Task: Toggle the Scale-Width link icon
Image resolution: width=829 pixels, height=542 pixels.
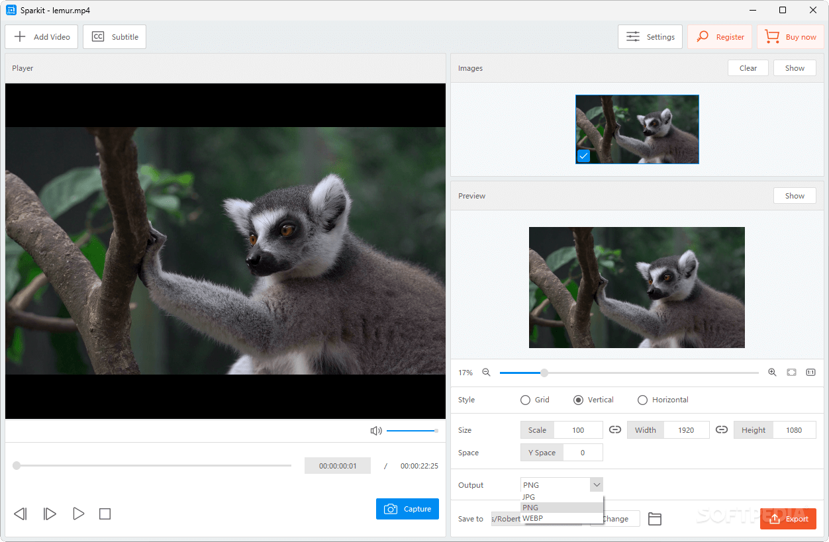Action: point(615,430)
